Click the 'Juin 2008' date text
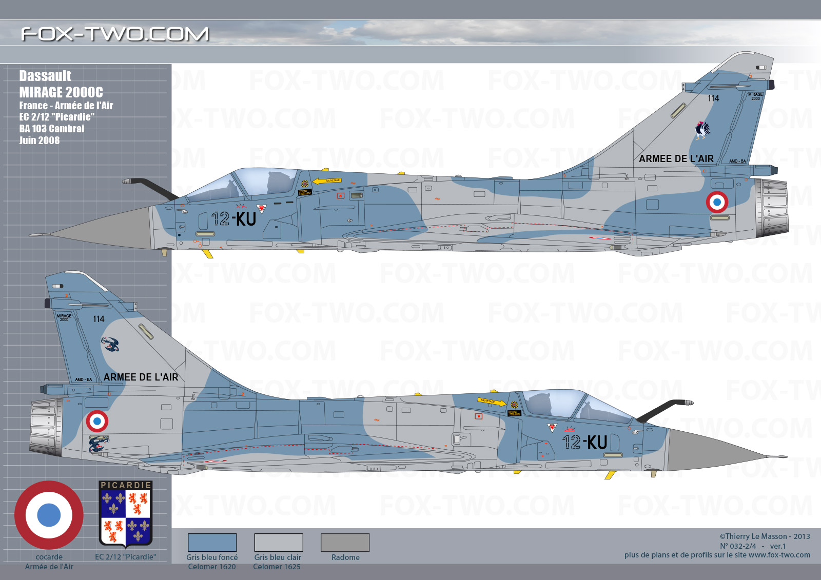 pyautogui.click(x=40, y=141)
